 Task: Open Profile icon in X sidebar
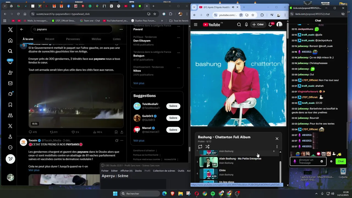(x=10, y=137)
